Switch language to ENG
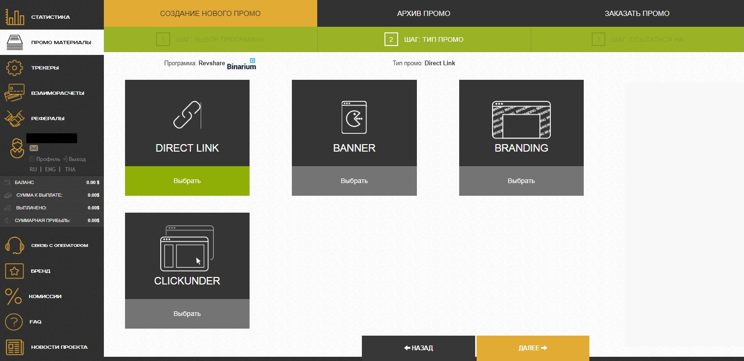The image size is (744, 361). (x=50, y=169)
